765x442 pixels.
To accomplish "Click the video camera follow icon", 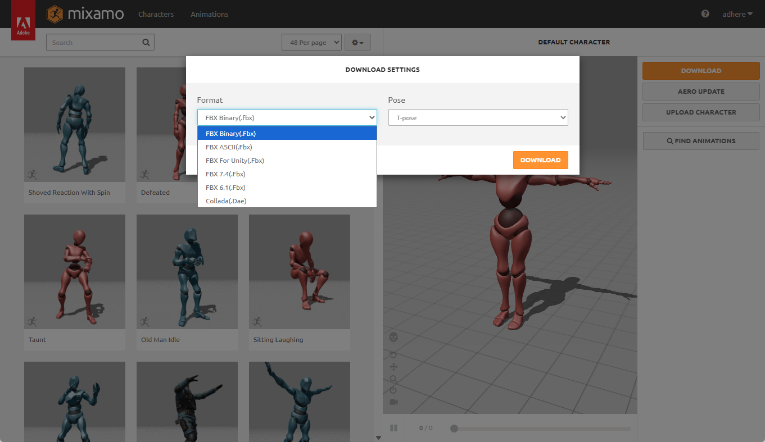I will pyautogui.click(x=393, y=402).
